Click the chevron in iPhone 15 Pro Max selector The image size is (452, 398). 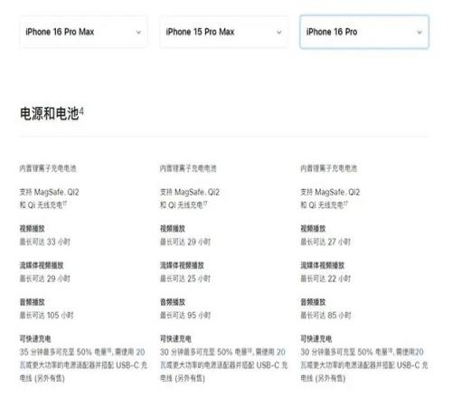pos(279,33)
